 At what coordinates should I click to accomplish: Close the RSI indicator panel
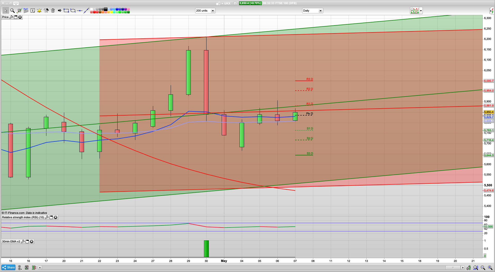click(x=55, y=217)
